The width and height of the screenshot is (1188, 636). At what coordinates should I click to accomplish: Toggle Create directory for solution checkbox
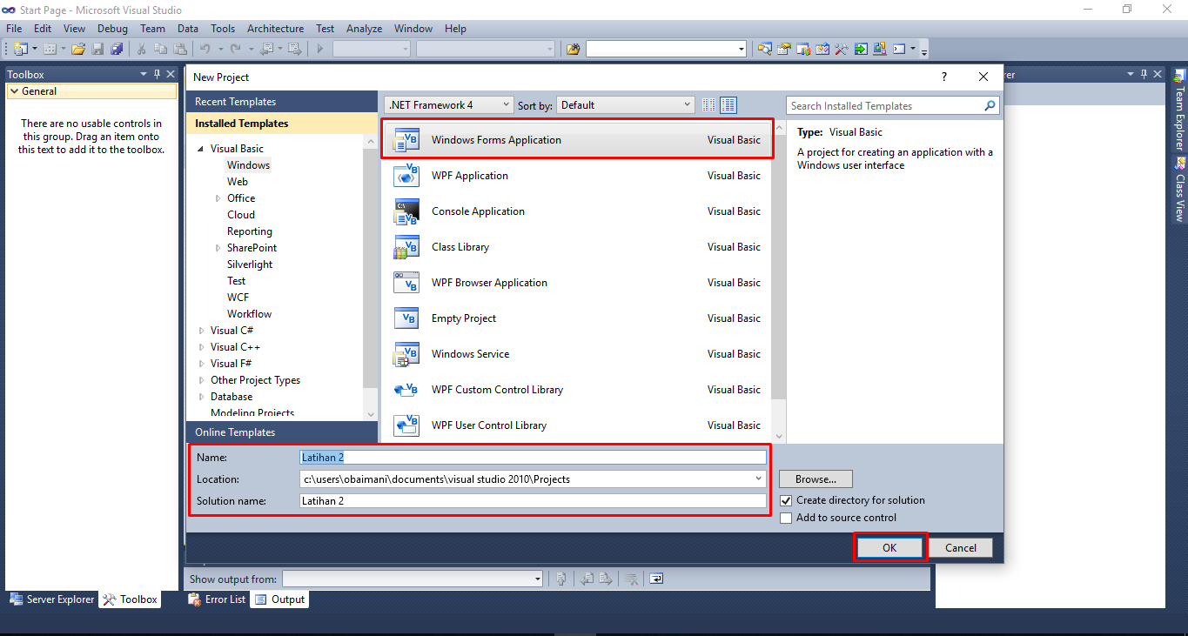point(786,500)
